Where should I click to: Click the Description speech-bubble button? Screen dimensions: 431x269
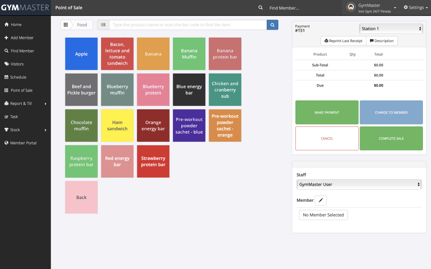(x=382, y=40)
